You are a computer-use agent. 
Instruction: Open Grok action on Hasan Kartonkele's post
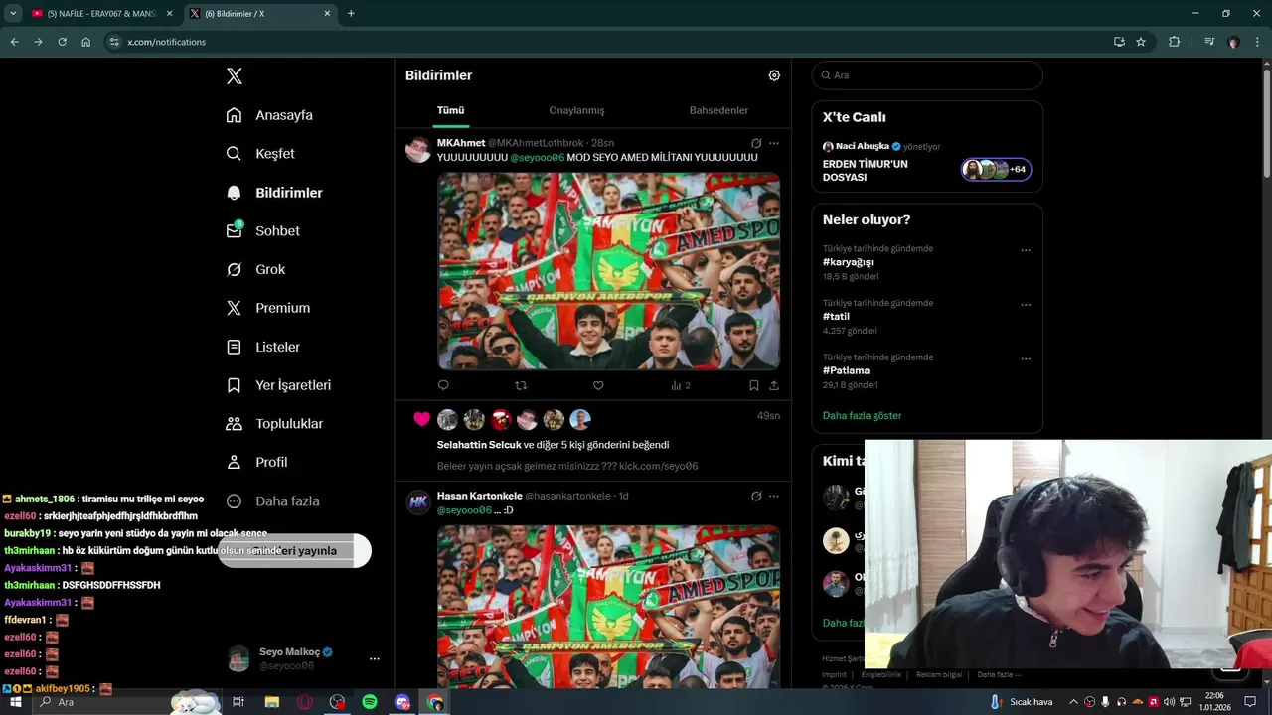click(x=756, y=496)
